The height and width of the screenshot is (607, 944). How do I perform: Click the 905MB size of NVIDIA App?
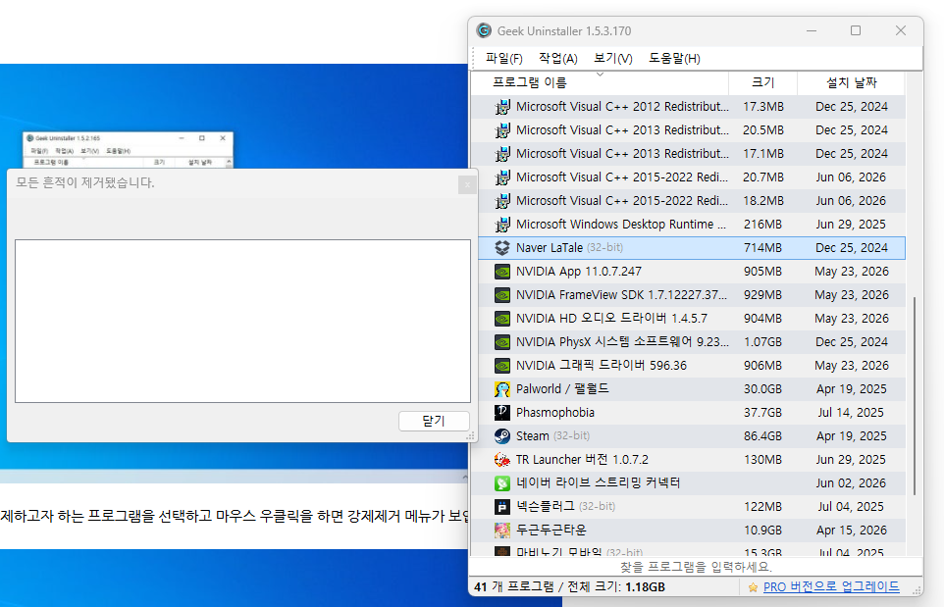pyautogui.click(x=762, y=272)
